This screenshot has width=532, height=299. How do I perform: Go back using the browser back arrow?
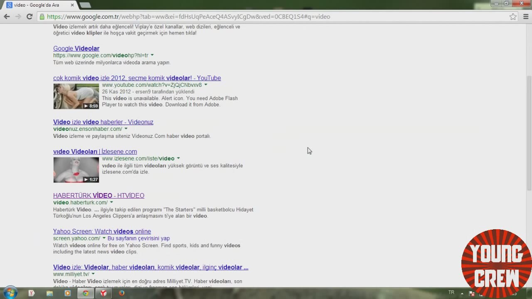[x=7, y=17]
